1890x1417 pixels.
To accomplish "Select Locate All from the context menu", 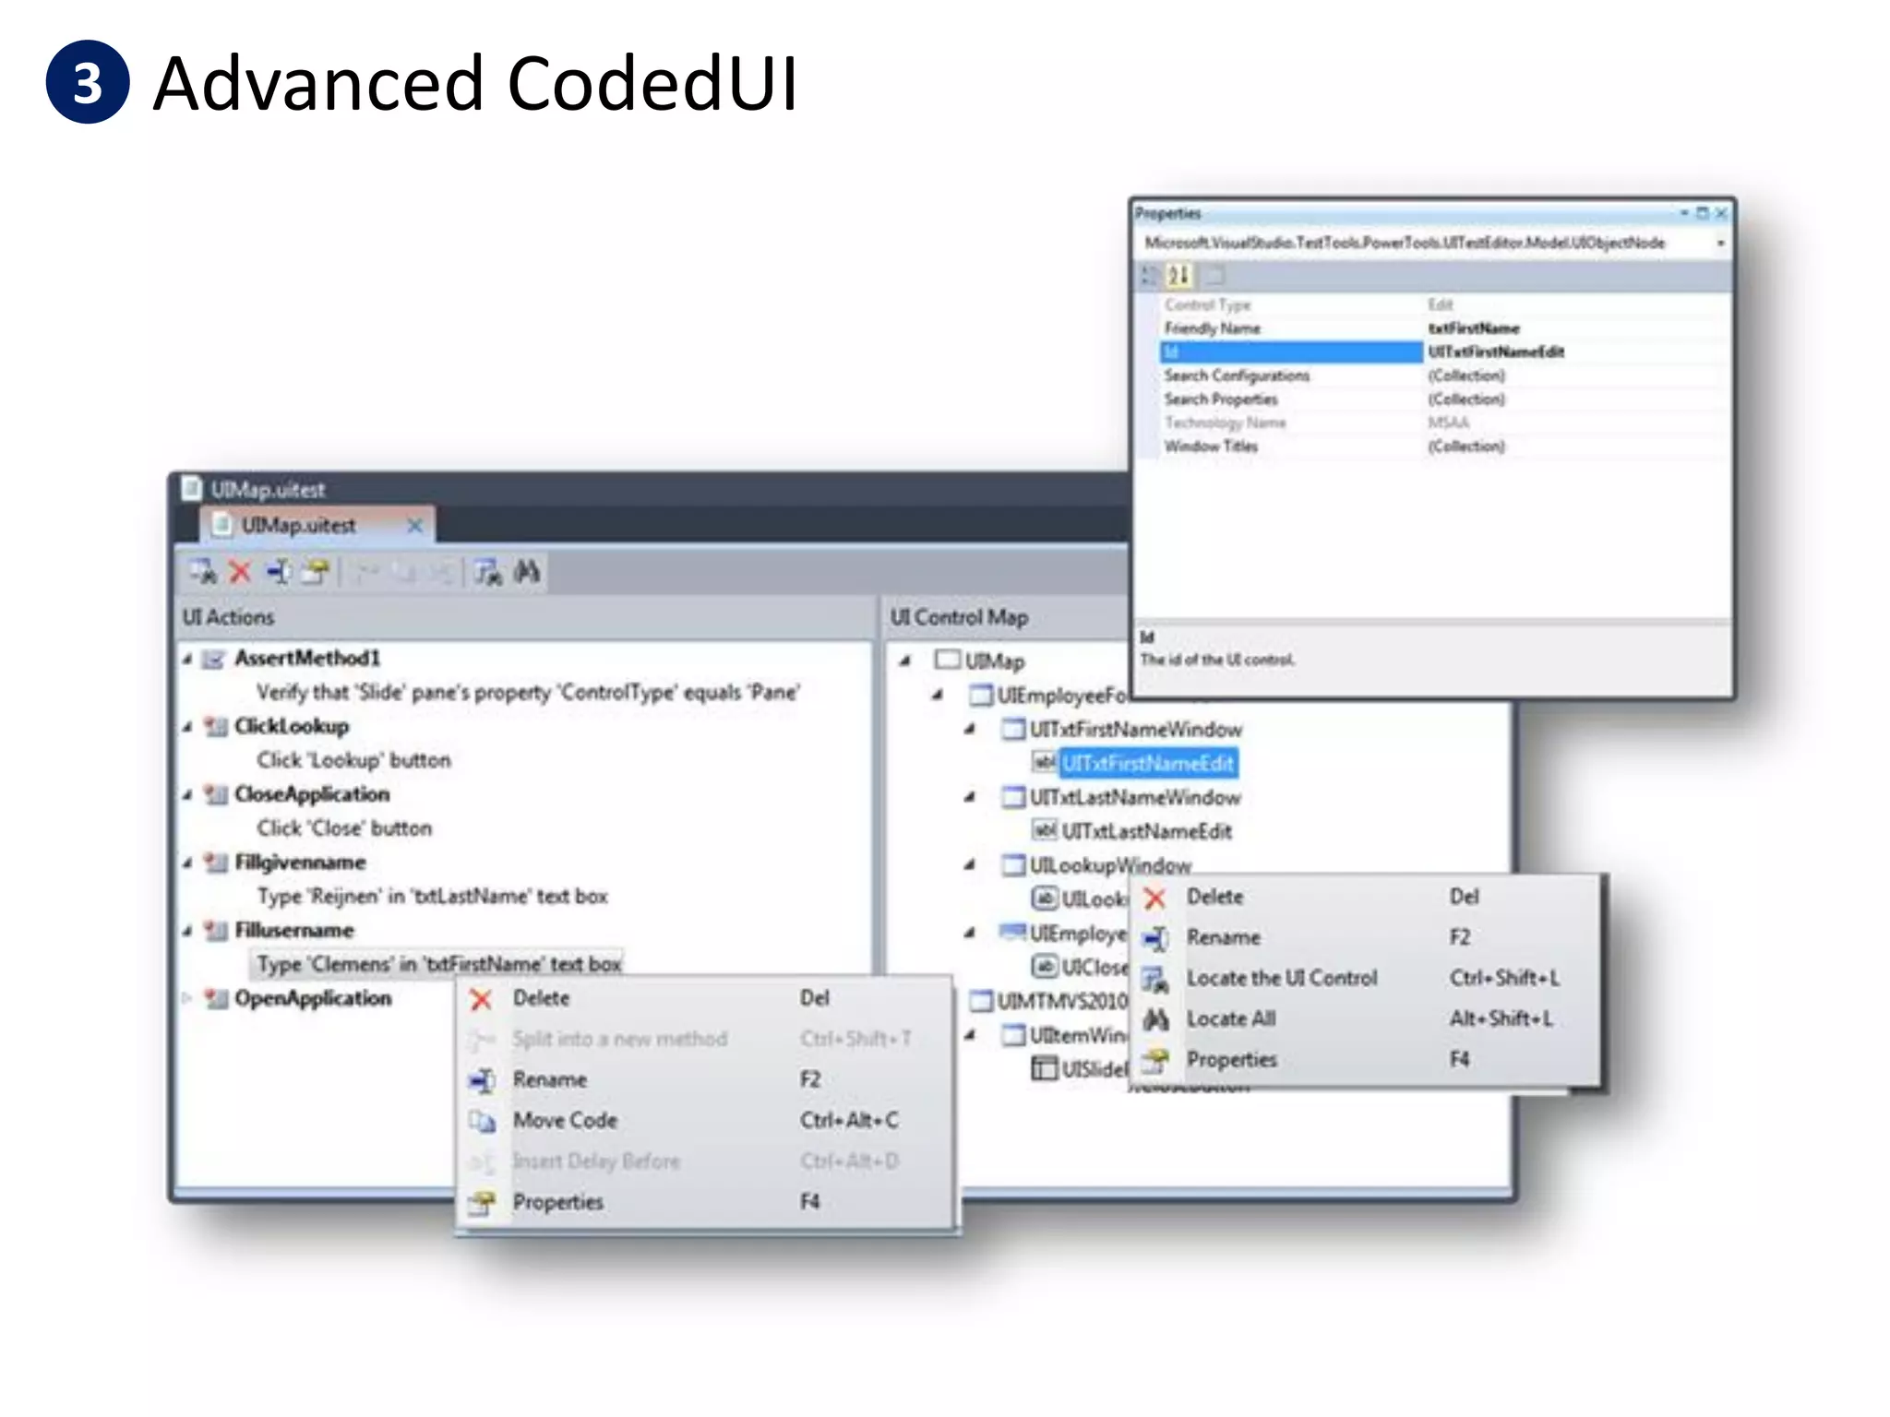I will tap(1366, 1019).
